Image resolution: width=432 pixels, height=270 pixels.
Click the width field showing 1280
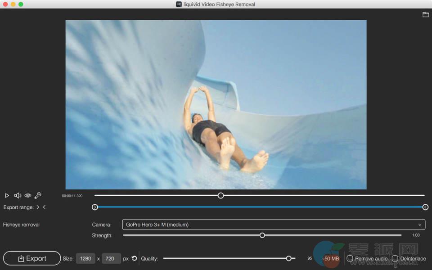[x=85, y=259]
